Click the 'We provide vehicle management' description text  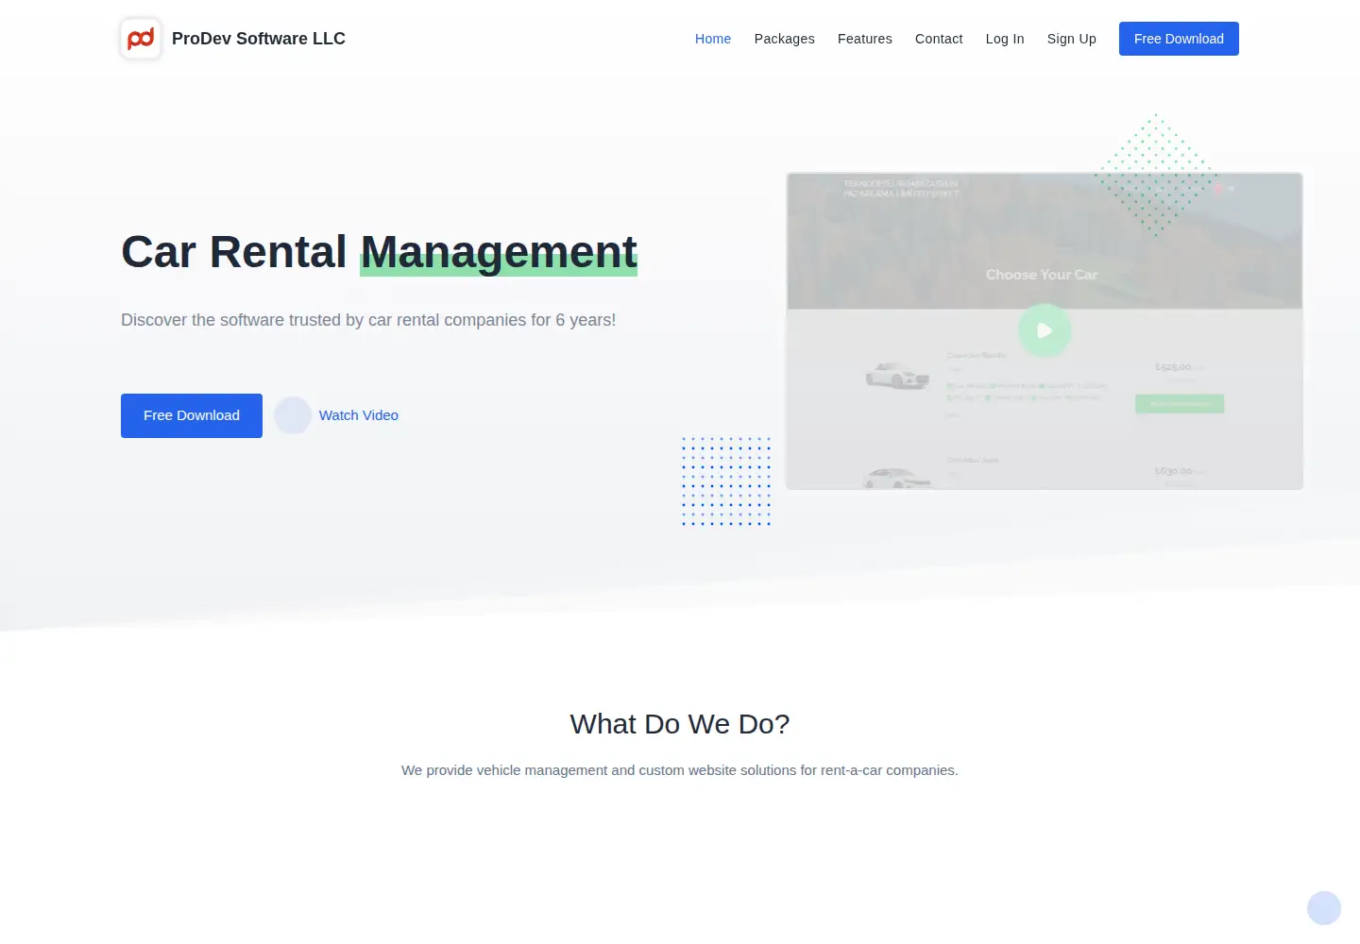point(680,770)
